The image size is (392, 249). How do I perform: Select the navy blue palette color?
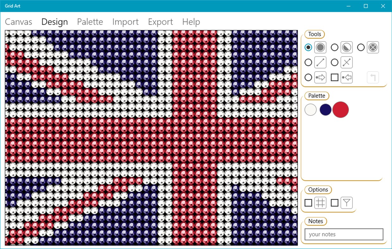pyautogui.click(x=325, y=109)
